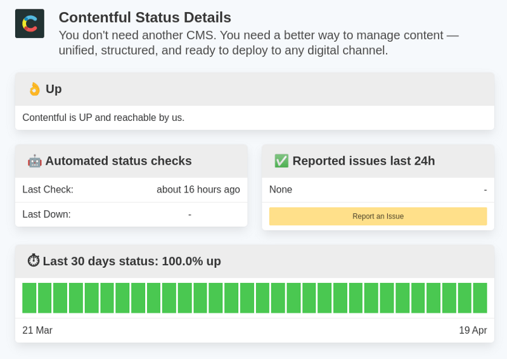Click the '21 Mar' start date label

point(37,331)
